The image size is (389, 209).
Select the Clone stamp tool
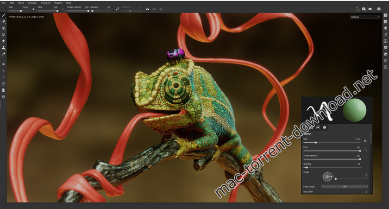pyautogui.click(x=3, y=48)
